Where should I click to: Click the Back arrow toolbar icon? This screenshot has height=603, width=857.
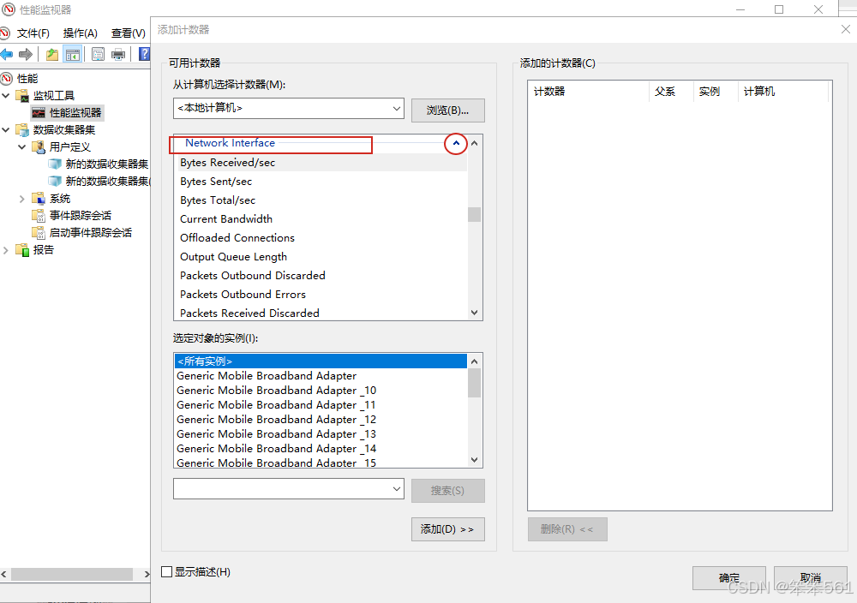click(x=7, y=54)
